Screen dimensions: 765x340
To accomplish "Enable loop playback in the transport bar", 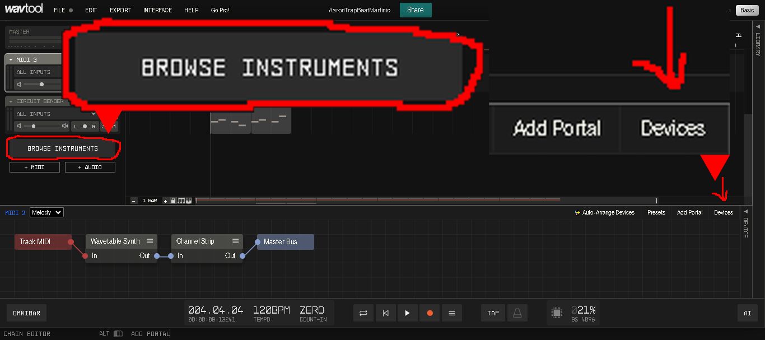I will 363,313.
